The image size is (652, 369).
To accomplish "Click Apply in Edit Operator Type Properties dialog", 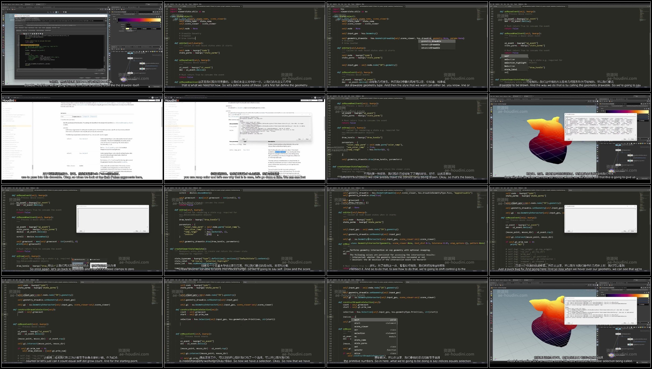I will tap(81, 78).
